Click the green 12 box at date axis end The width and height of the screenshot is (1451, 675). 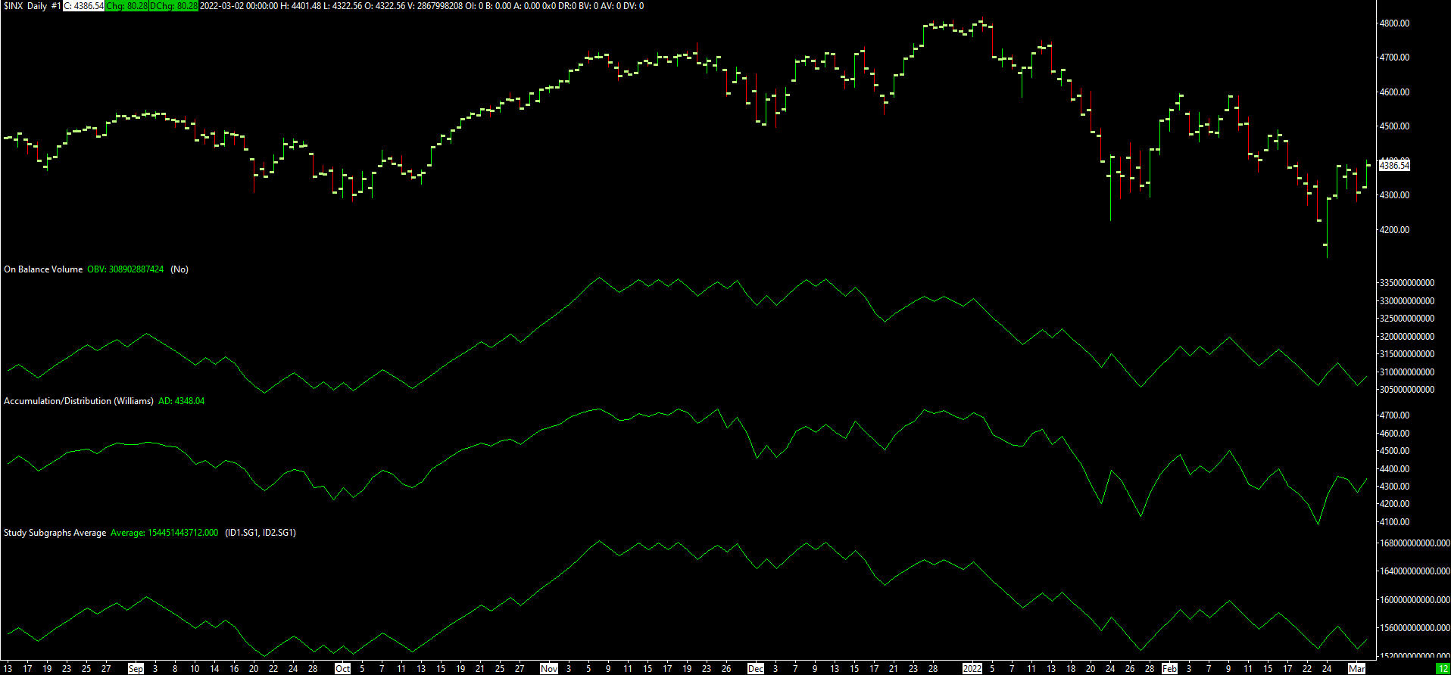[x=1443, y=669]
